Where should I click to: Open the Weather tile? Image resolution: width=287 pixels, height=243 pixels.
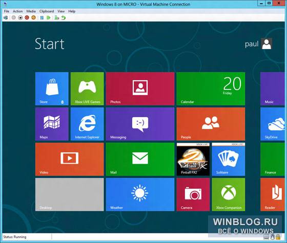tap(140, 194)
